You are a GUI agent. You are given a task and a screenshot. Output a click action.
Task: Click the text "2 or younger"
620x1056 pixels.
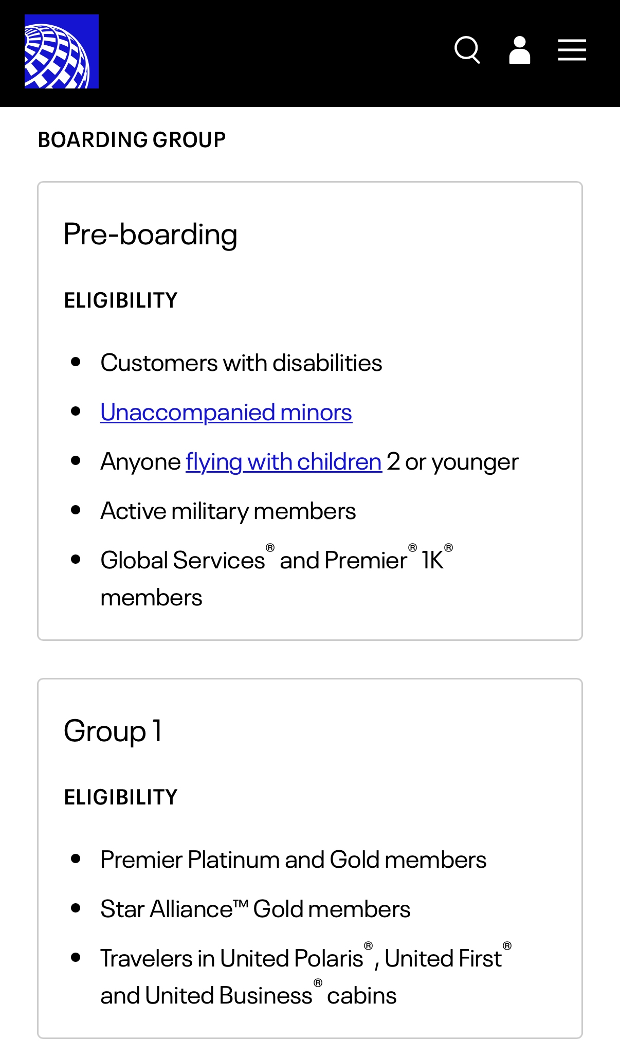[452, 462]
